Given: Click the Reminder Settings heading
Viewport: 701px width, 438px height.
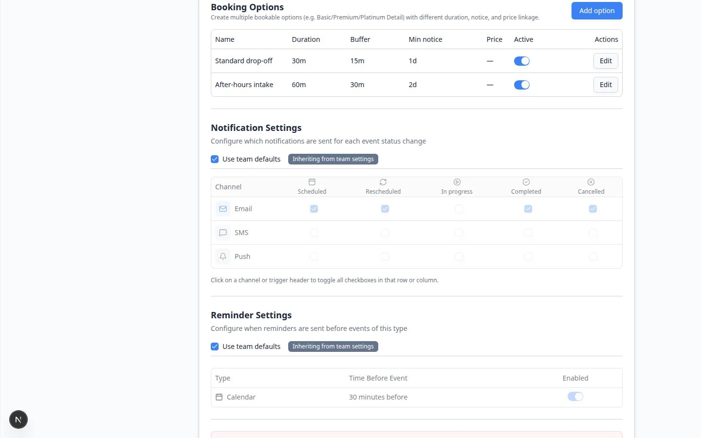Looking at the screenshot, I should (x=251, y=315).
